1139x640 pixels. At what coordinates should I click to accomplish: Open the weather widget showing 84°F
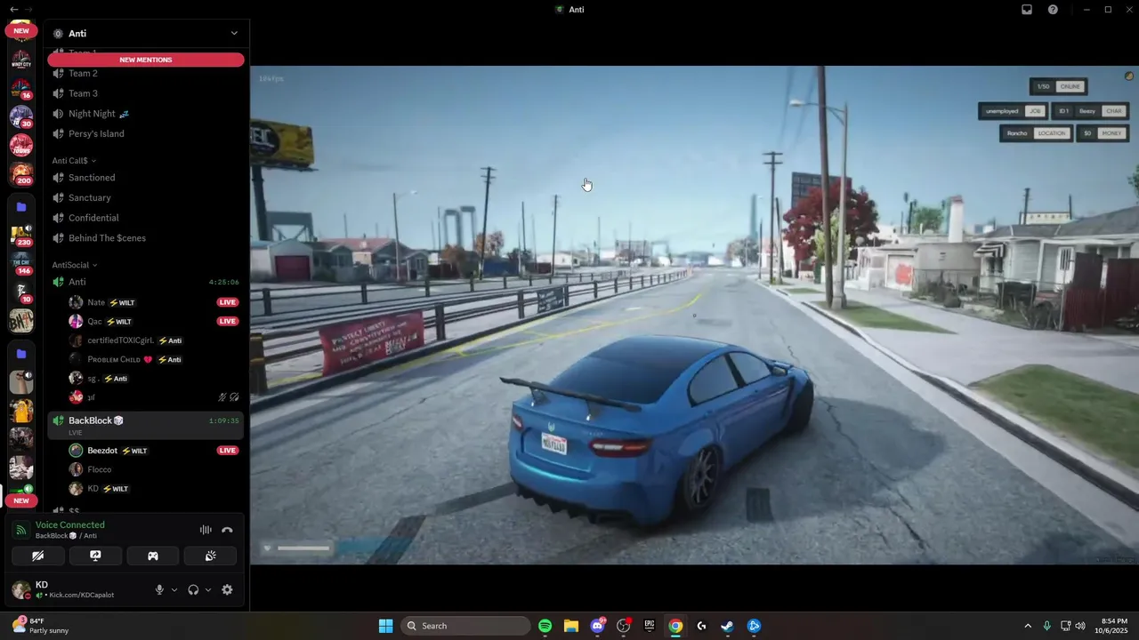(x=42, y=626)
